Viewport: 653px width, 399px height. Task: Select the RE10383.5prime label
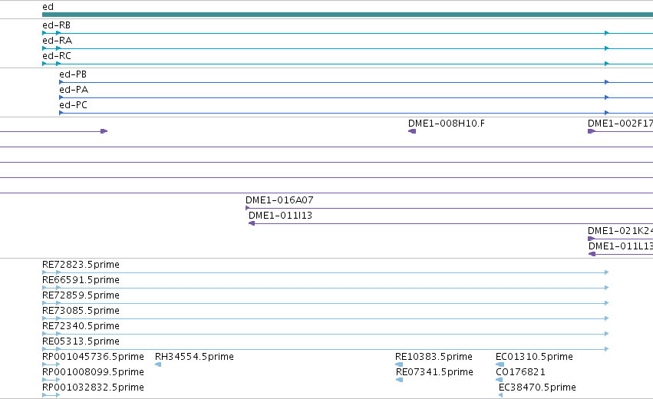(x=434, y=357)
